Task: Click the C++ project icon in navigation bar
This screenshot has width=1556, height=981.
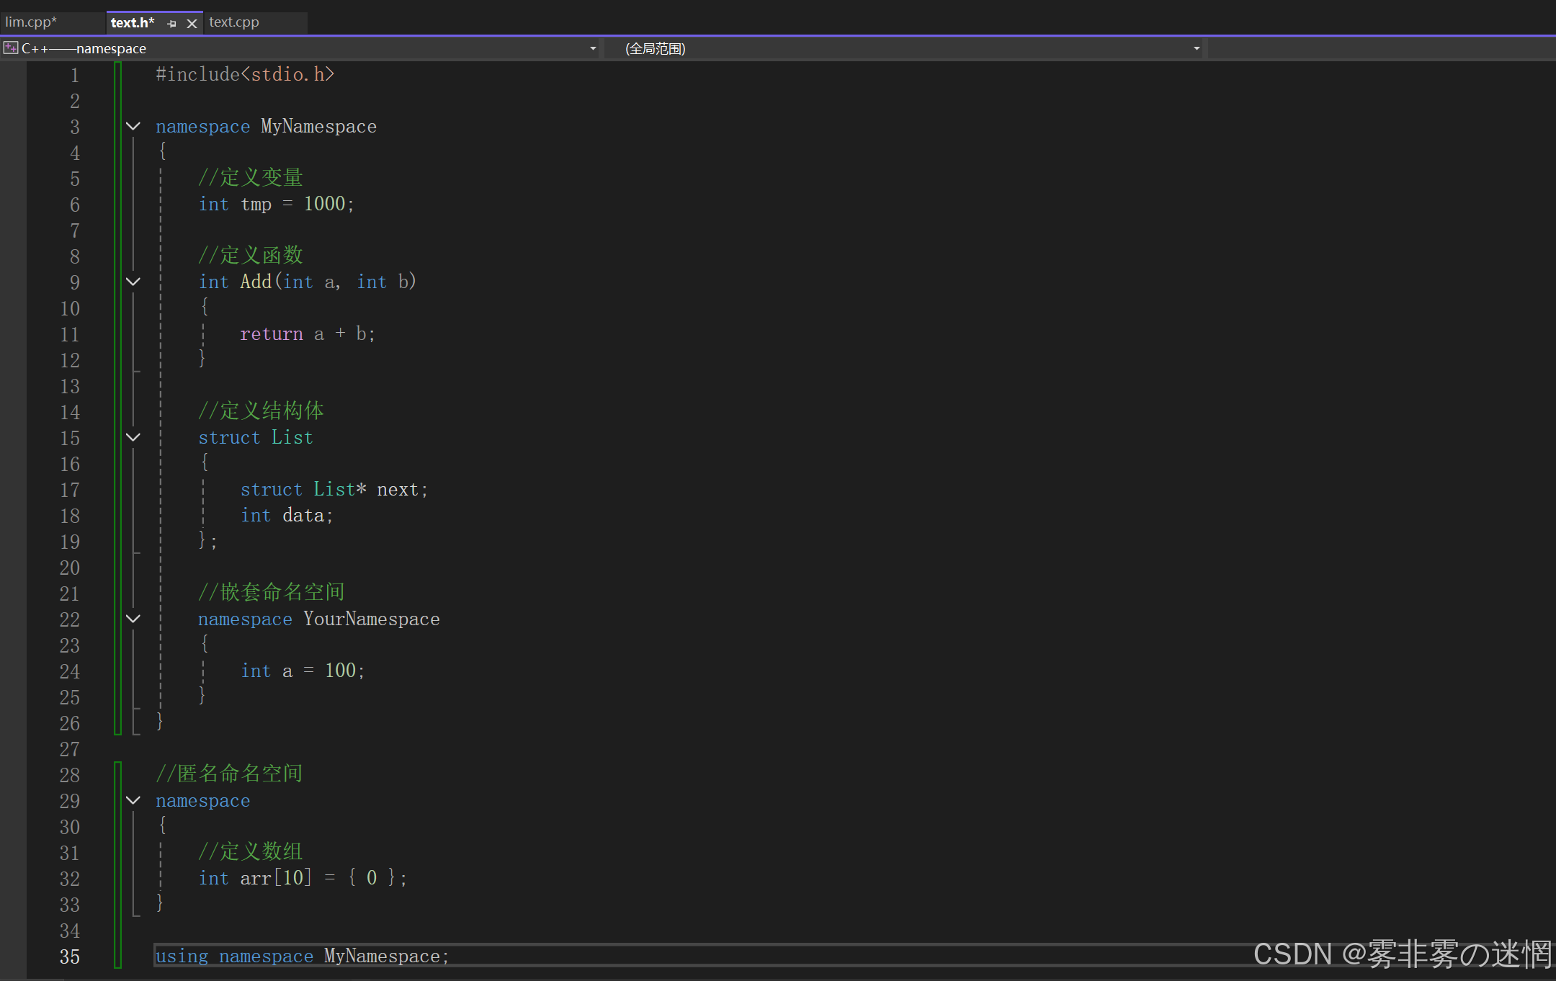Action: coord(10,48)
